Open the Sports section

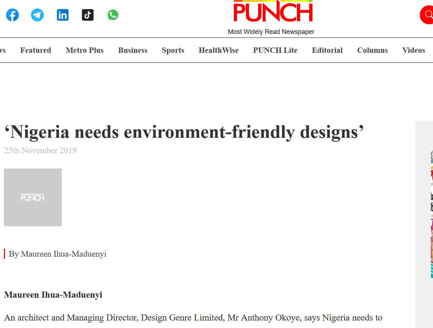point(173,50)
